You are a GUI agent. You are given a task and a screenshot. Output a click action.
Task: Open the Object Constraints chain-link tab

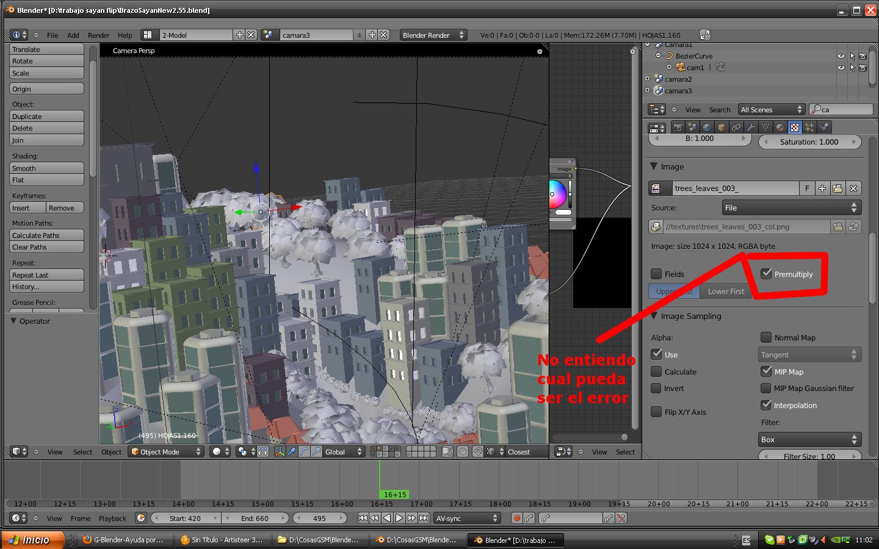736,127
